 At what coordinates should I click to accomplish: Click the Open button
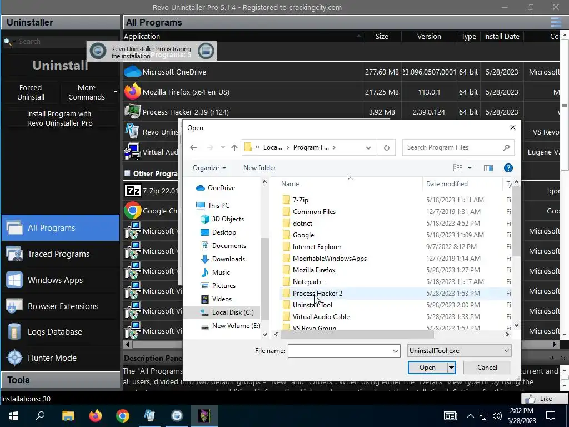(x=427, y=368)
